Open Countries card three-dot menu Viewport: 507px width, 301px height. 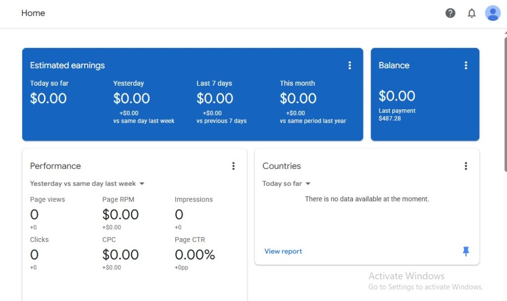[x=465, y=166]
